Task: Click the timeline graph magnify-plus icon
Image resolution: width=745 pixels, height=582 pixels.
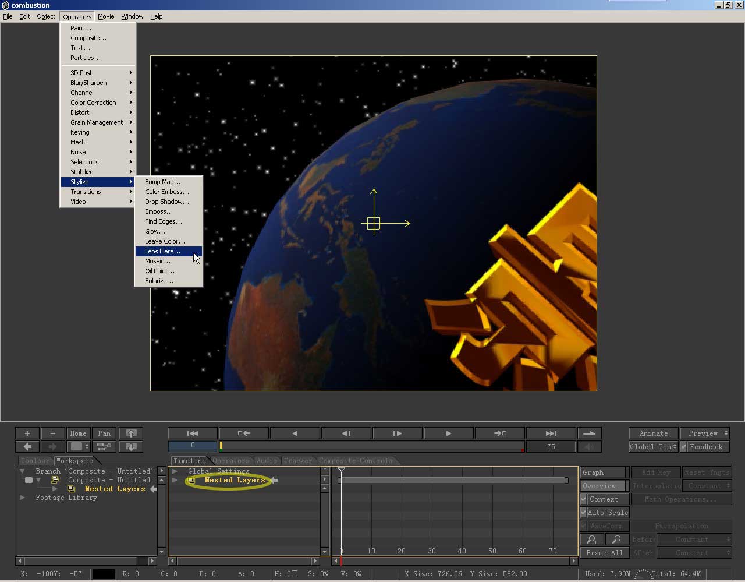Action: click(592, 539)
